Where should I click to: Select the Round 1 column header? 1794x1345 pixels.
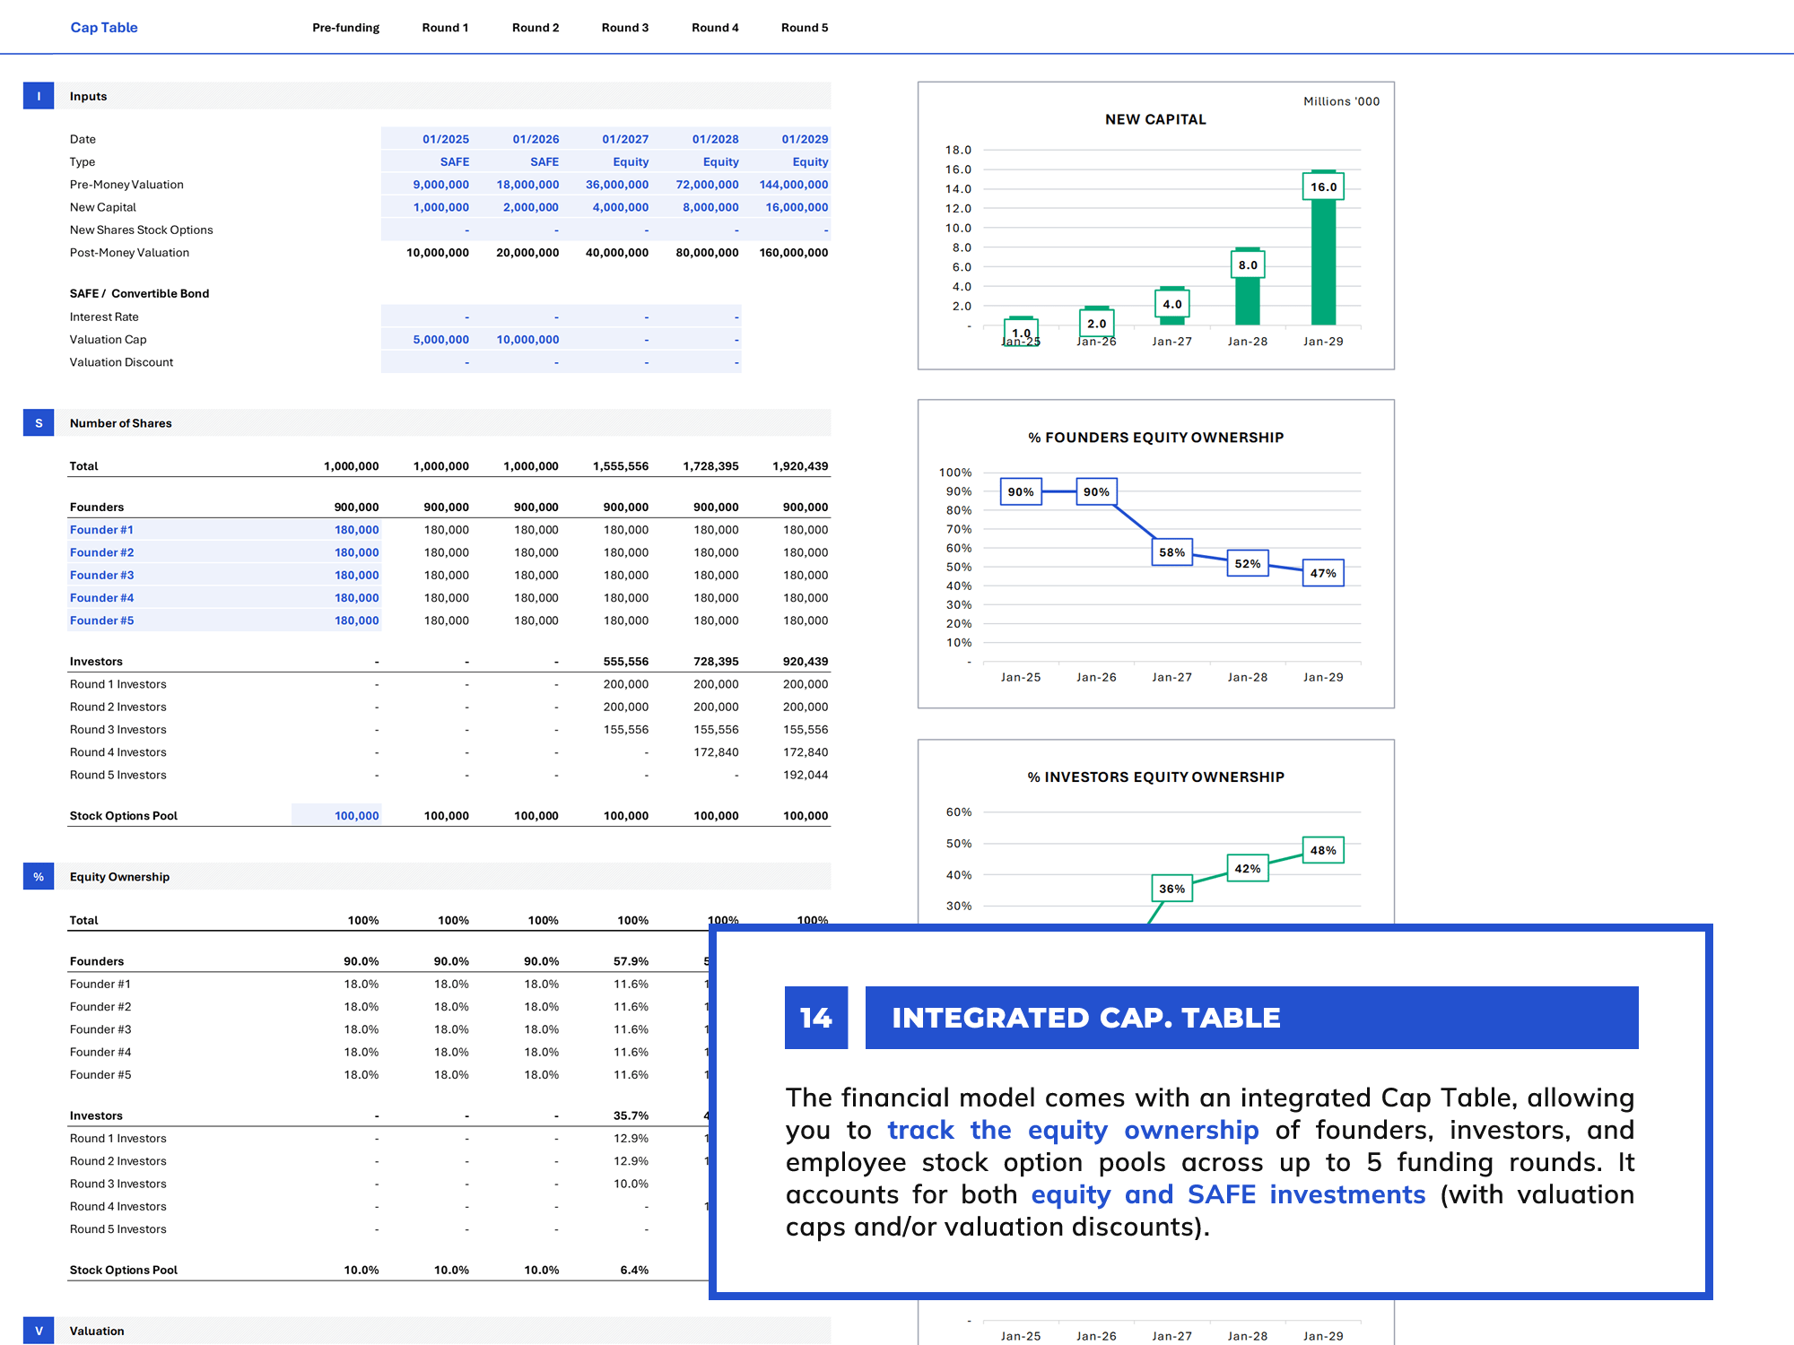445,28
